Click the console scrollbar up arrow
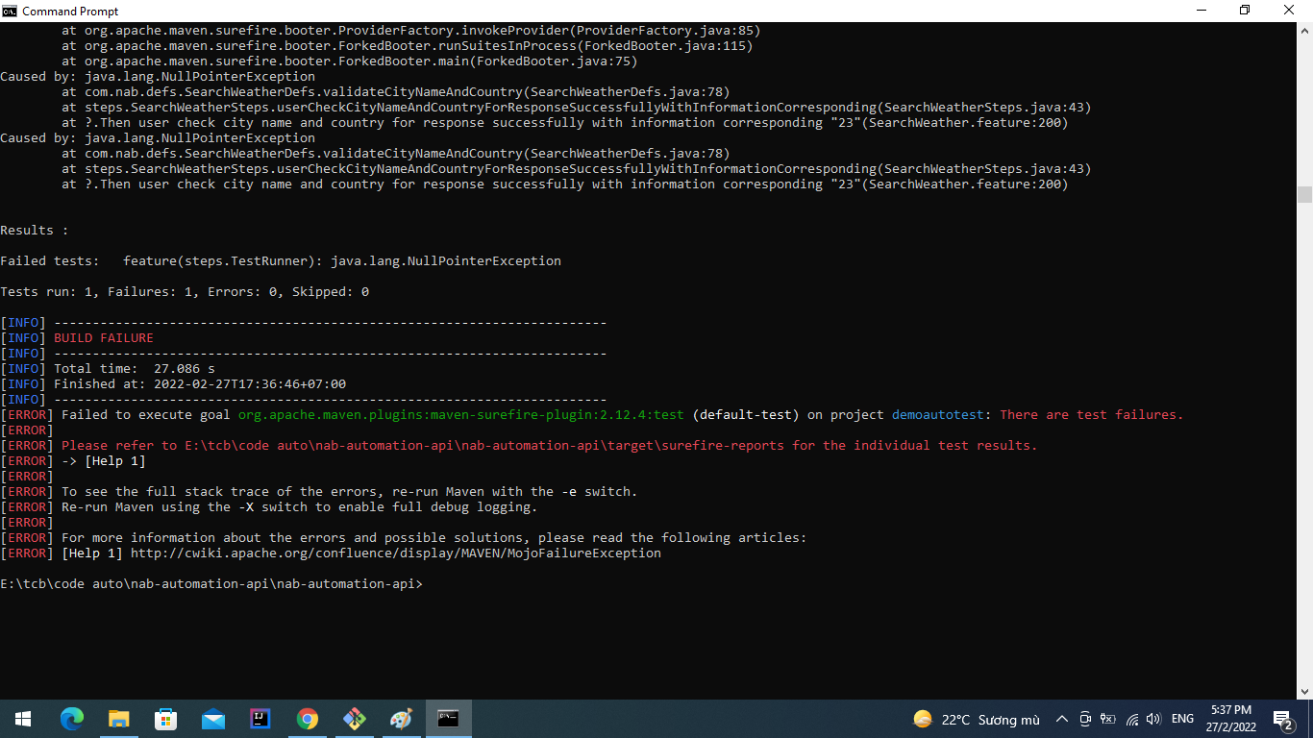Image resolution: width=1313 pixels, height=738 pixels. (1304, 30)
